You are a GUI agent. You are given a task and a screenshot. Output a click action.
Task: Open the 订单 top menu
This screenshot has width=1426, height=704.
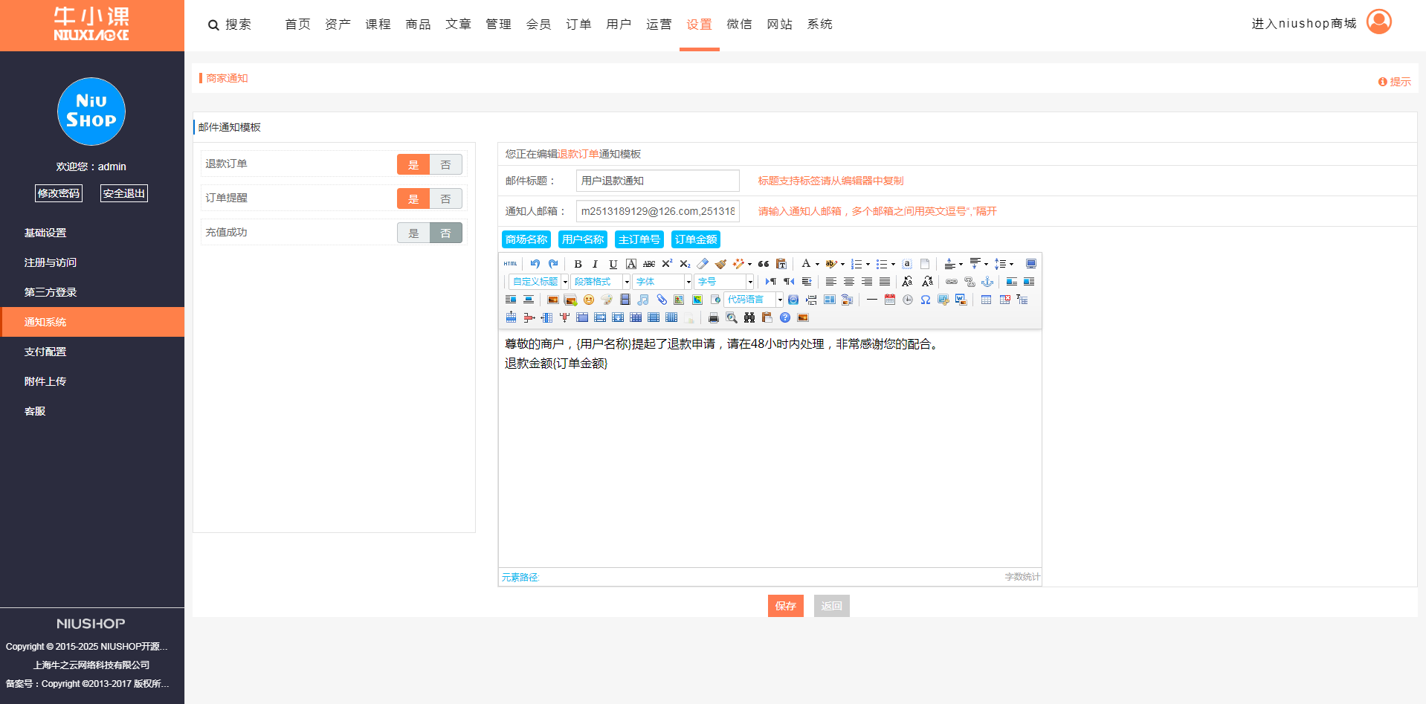(578, 25)
